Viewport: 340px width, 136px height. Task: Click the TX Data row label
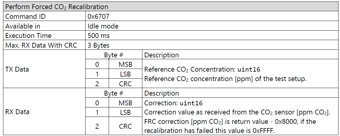[x=17, y=70]
